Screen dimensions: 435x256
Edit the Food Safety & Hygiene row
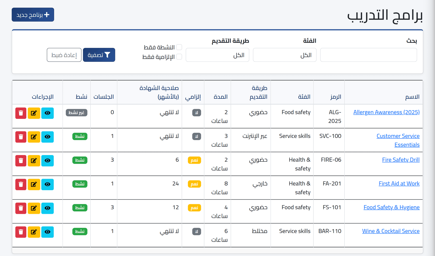(x=34, y=208)
